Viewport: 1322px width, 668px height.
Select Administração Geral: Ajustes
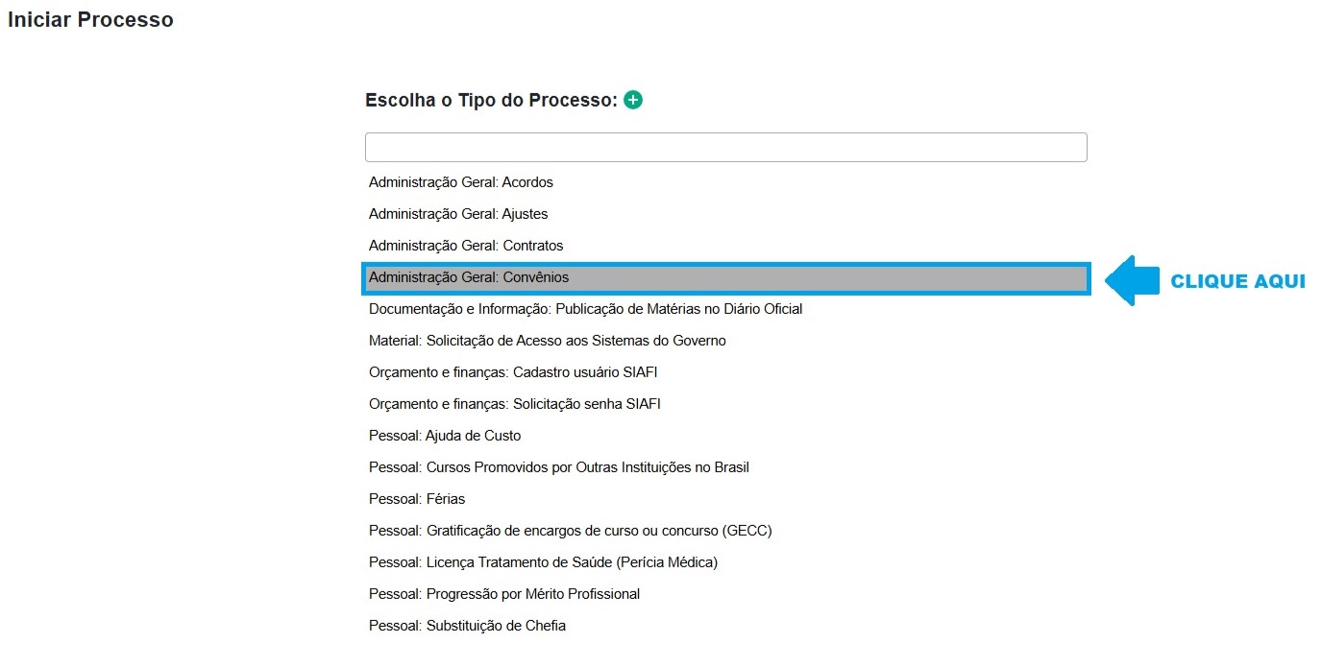pyautogui.click(x=458, y=214)
